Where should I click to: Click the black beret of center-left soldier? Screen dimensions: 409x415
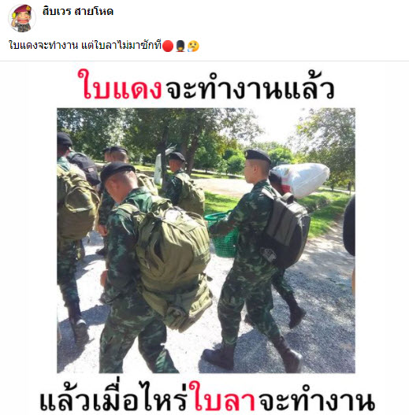(117, 169)
